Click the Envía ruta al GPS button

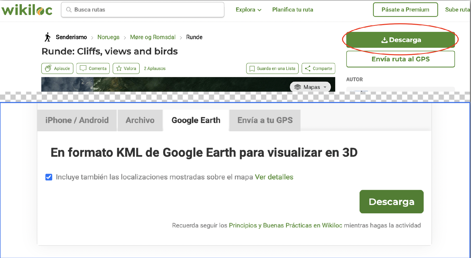[400, 59]
